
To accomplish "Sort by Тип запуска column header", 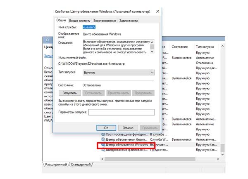I will point(205,47).
